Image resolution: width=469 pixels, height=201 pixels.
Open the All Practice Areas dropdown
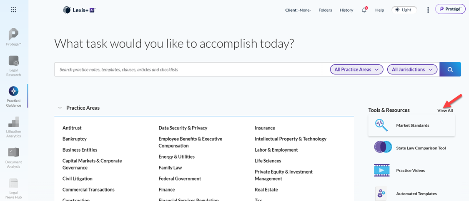tap(356, 69)
